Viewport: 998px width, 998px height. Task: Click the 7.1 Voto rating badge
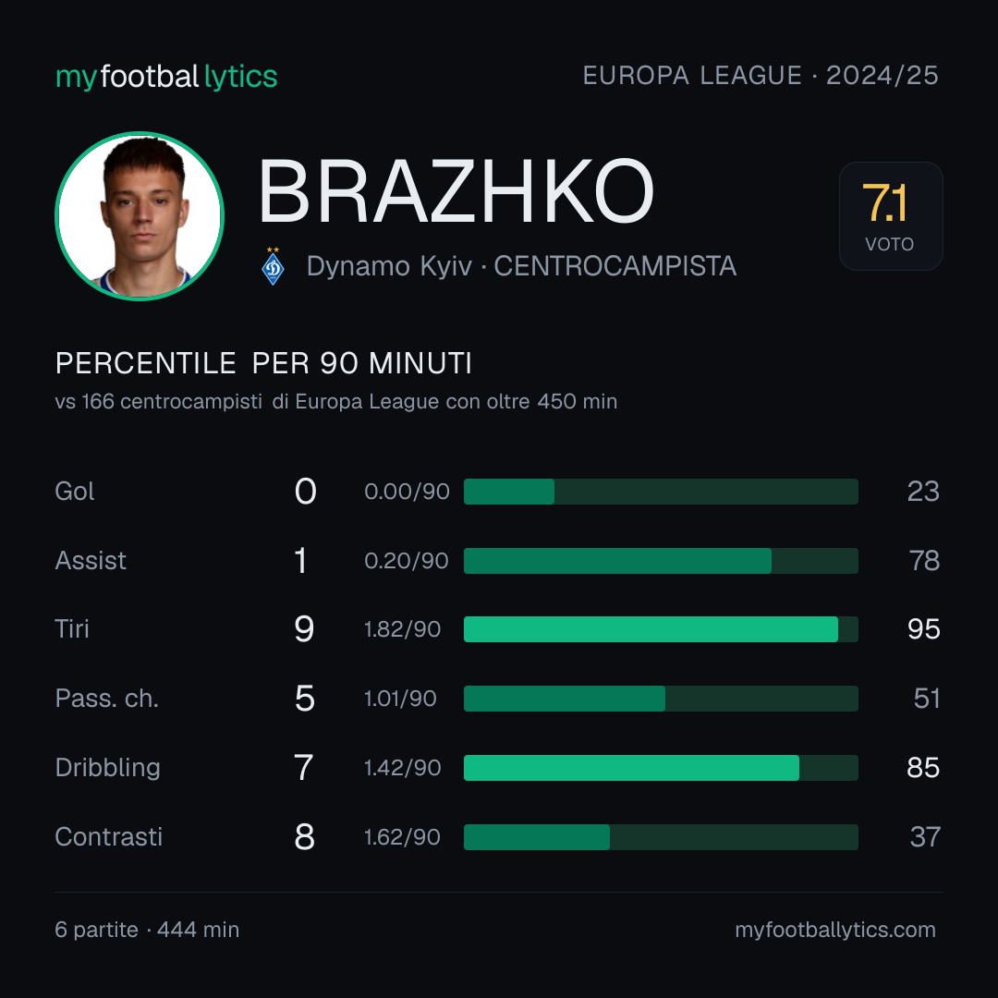pos(891,215)
